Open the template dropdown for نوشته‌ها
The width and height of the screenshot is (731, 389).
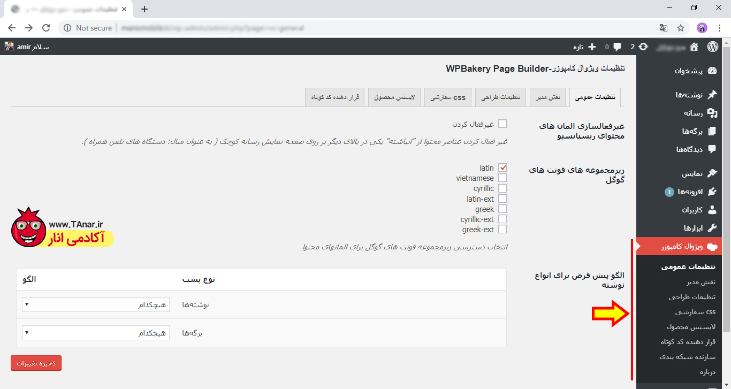click(96, 304)
